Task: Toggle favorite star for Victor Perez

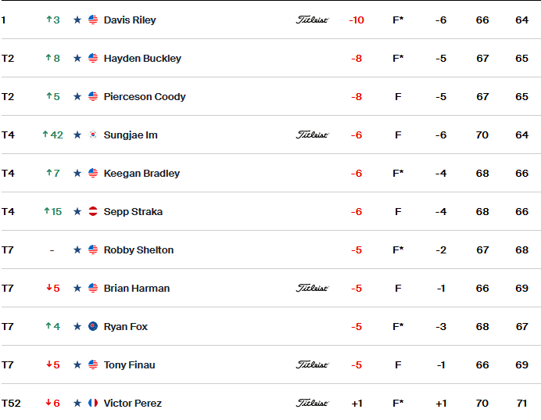Action: [x=77, y=403]
